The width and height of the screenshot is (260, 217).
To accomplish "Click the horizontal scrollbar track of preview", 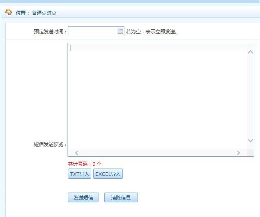I will (157, 153).
